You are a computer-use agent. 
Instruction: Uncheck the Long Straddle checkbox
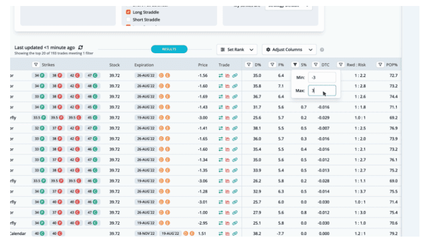[x=128, y=12]
